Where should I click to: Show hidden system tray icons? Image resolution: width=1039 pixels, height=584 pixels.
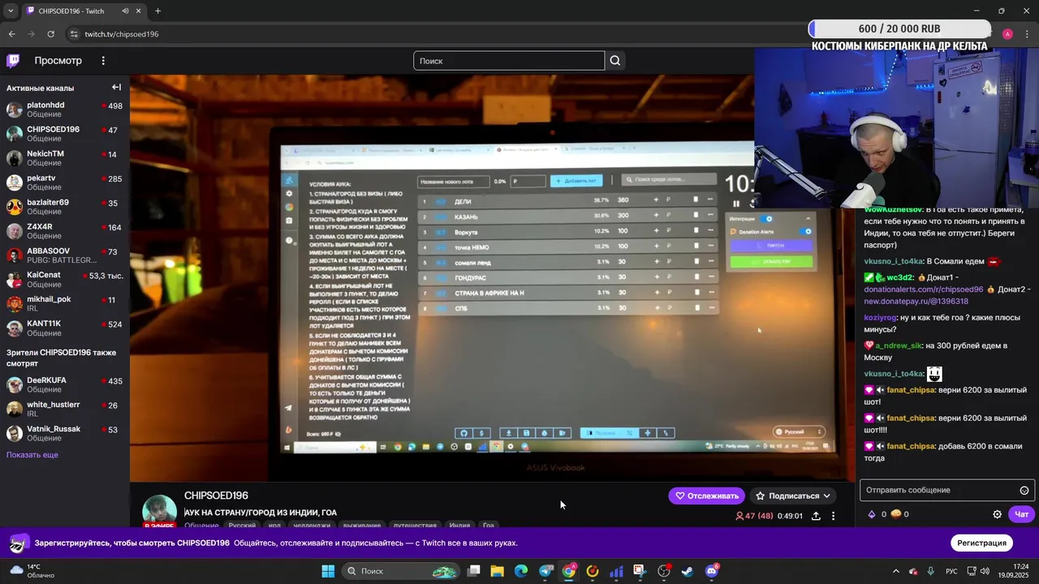point(896,571)
